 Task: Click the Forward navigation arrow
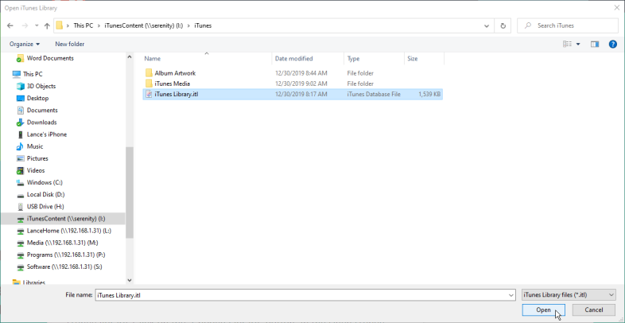25,25
